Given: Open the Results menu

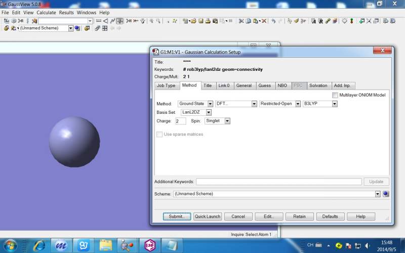Looking at the screenshot, I should [x=66, y=12].
